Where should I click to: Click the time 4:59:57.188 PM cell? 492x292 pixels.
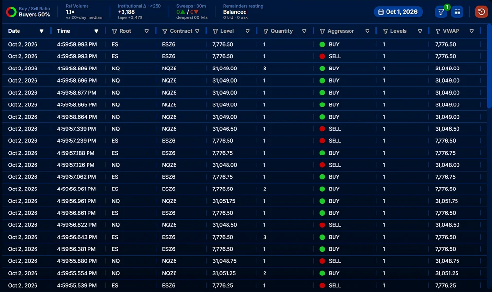pos(76,153)
